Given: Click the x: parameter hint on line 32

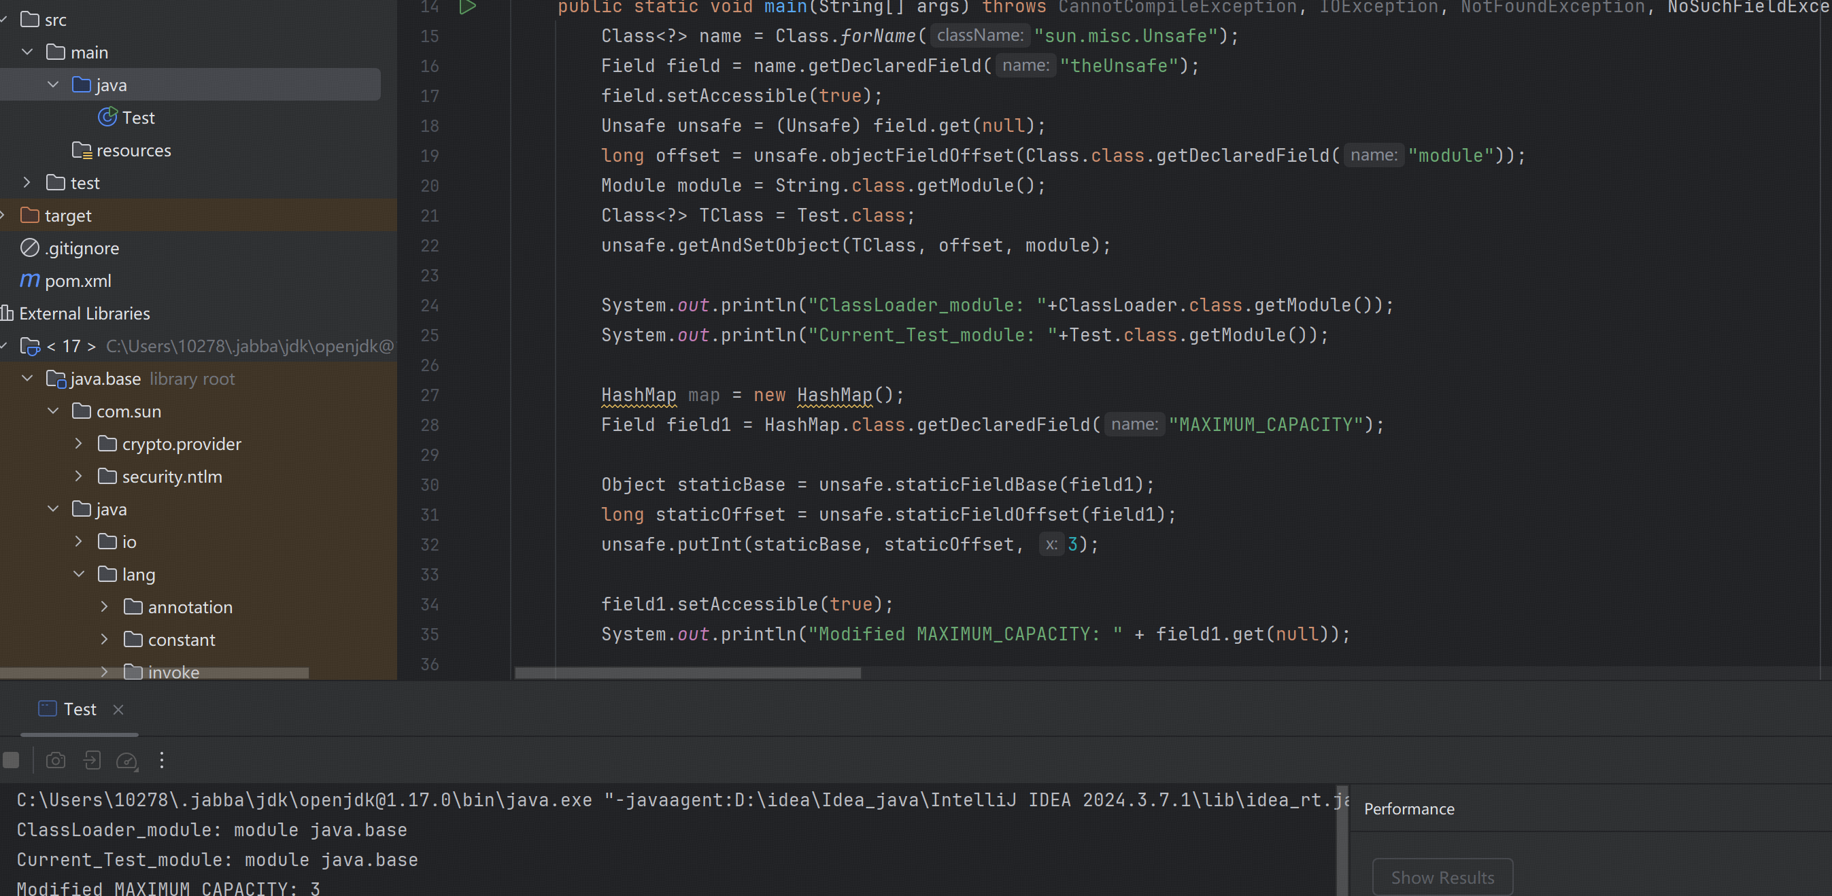Looking at the screenshot, I should click(x=1051, y=544).
